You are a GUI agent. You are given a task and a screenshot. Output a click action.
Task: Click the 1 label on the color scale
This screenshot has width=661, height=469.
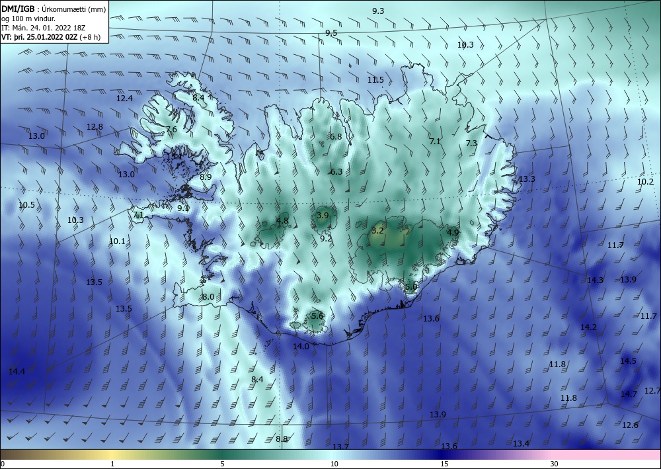click(112, 464)
